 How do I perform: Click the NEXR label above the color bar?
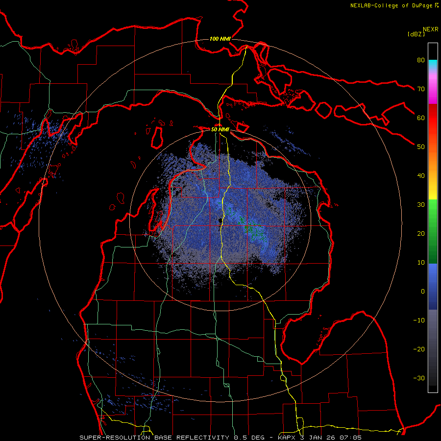[431, 29]
